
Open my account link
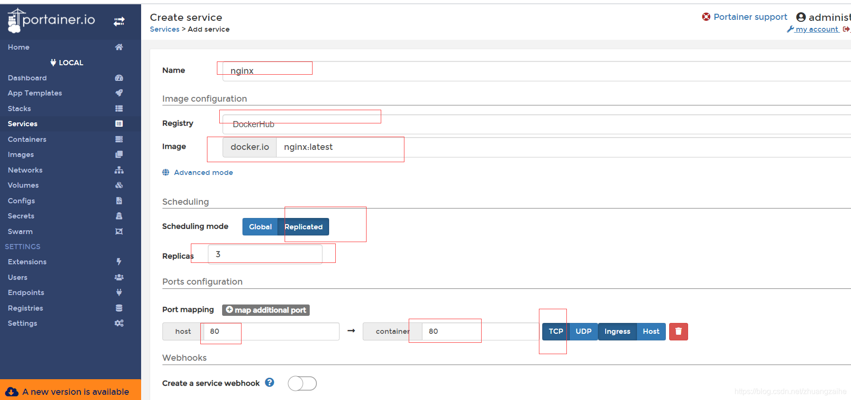coord(816,29)
